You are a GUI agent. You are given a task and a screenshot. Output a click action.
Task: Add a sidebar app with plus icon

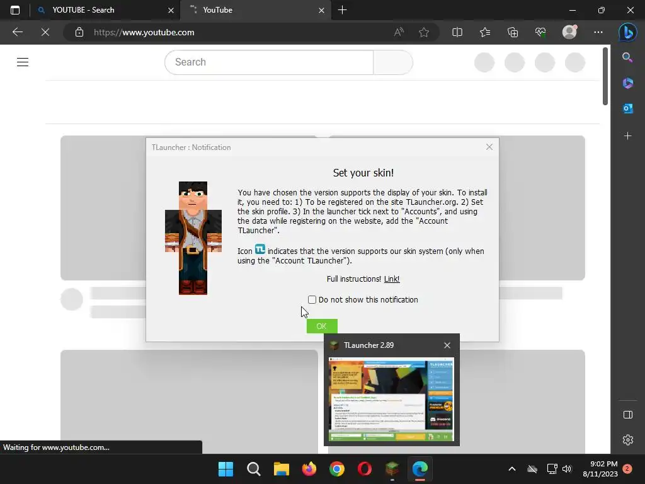pos(627,136)
